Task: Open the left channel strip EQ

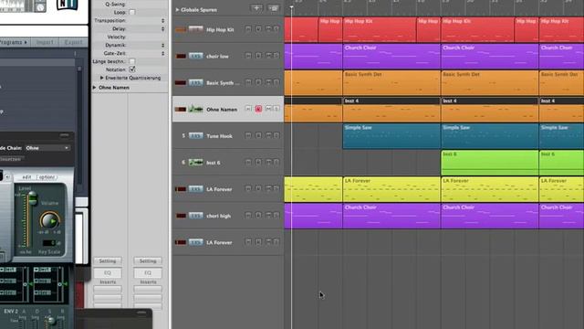Action: point(108,273)
